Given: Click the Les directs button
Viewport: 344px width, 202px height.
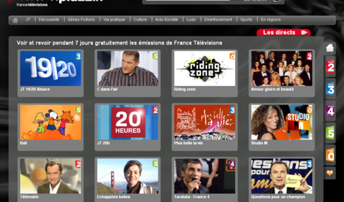Looking at the screenshot, I should 283,33.
